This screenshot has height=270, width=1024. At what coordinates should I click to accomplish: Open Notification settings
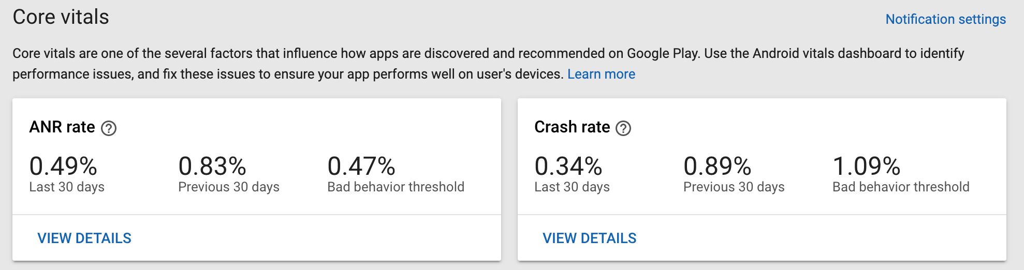click(x=945, y=19)
